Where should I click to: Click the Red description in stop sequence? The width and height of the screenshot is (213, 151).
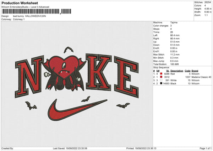(173, 74)
